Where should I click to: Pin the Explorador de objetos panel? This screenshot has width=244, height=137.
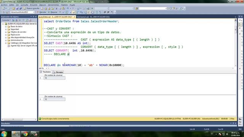point(33,16)
